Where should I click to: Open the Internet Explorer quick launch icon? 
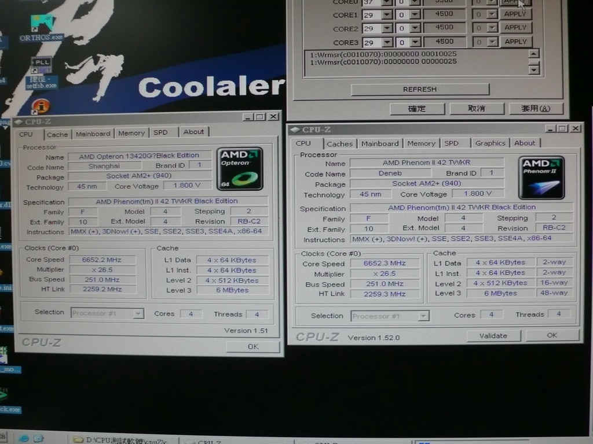[x=24, y=438]
